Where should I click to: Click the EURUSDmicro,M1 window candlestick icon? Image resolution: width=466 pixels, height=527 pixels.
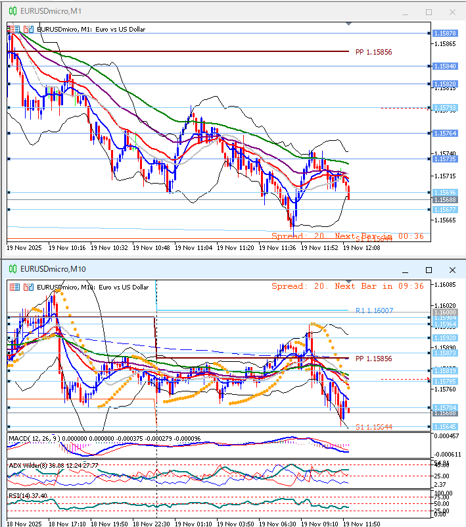(12, 12)
